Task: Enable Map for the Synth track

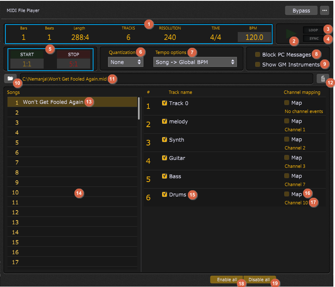Action: 287,139
